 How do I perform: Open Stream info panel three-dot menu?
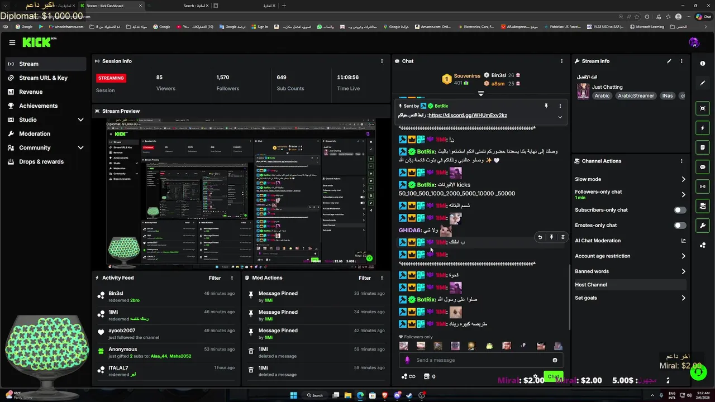[681, 61]
